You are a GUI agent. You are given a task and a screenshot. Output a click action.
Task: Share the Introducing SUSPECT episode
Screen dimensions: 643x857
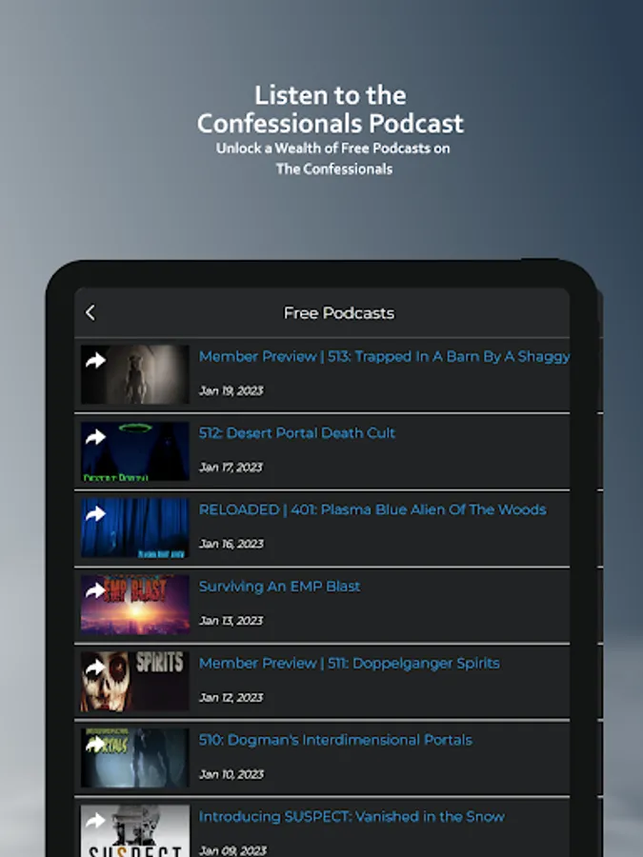95,820
